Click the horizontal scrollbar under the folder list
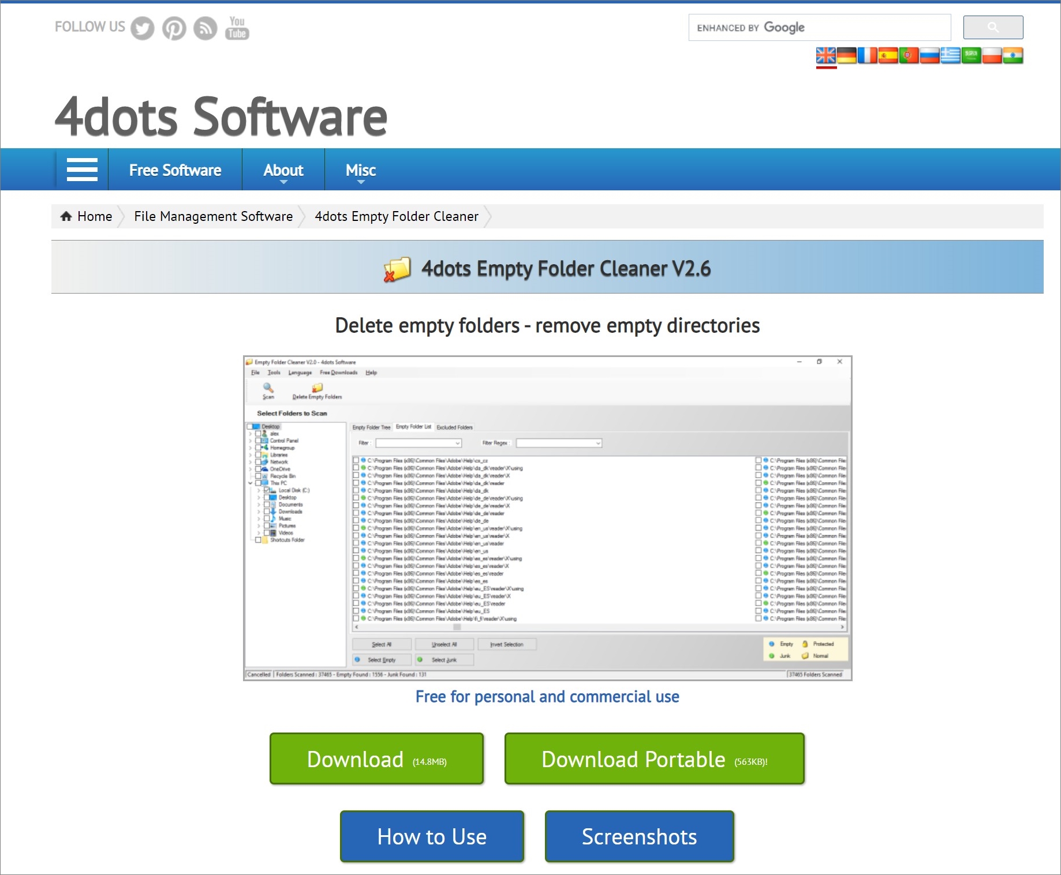 point(599,627)
